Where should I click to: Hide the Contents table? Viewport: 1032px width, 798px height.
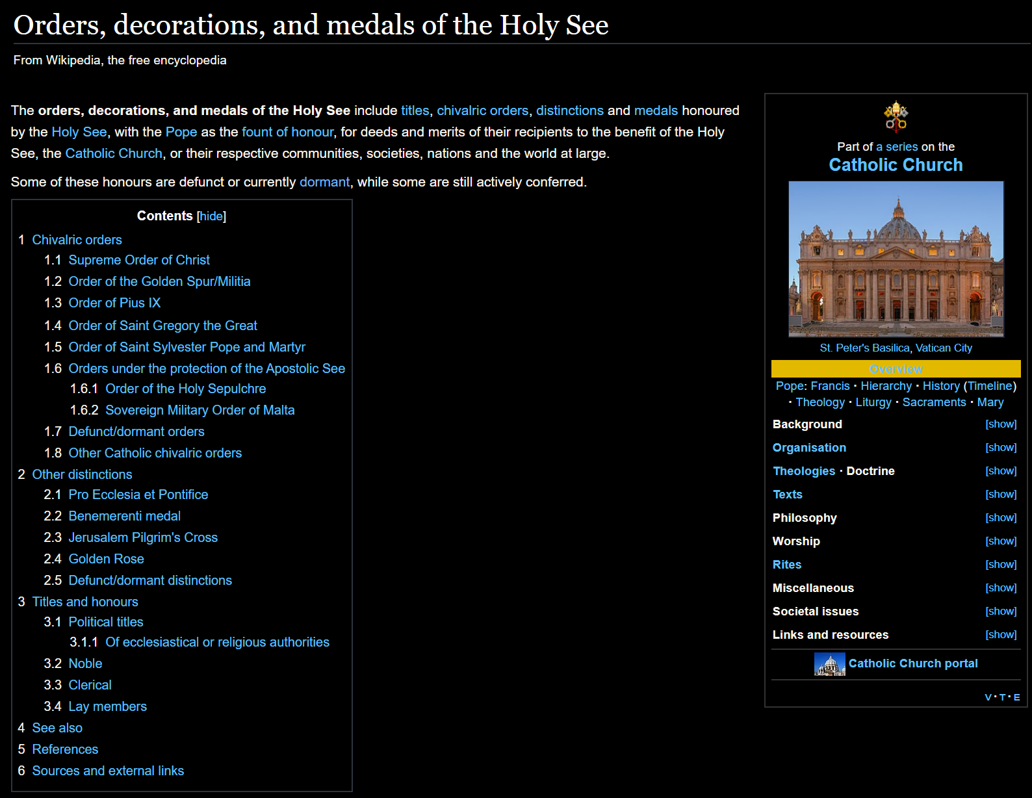(x=211, y=216)
